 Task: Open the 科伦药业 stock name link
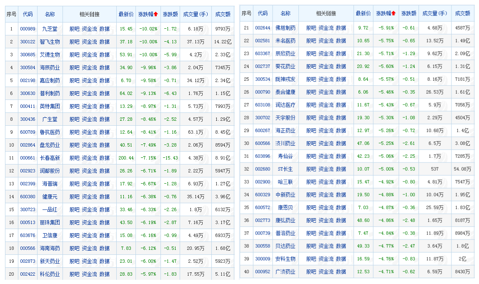point(50,274)
